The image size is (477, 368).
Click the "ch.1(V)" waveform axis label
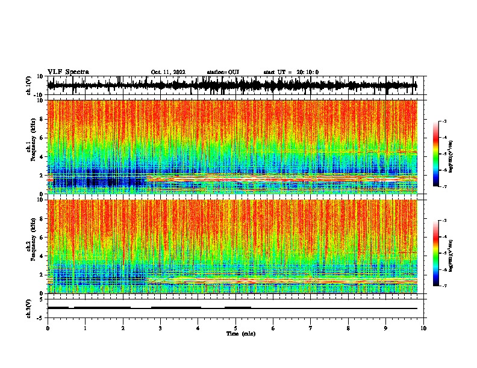29,85
